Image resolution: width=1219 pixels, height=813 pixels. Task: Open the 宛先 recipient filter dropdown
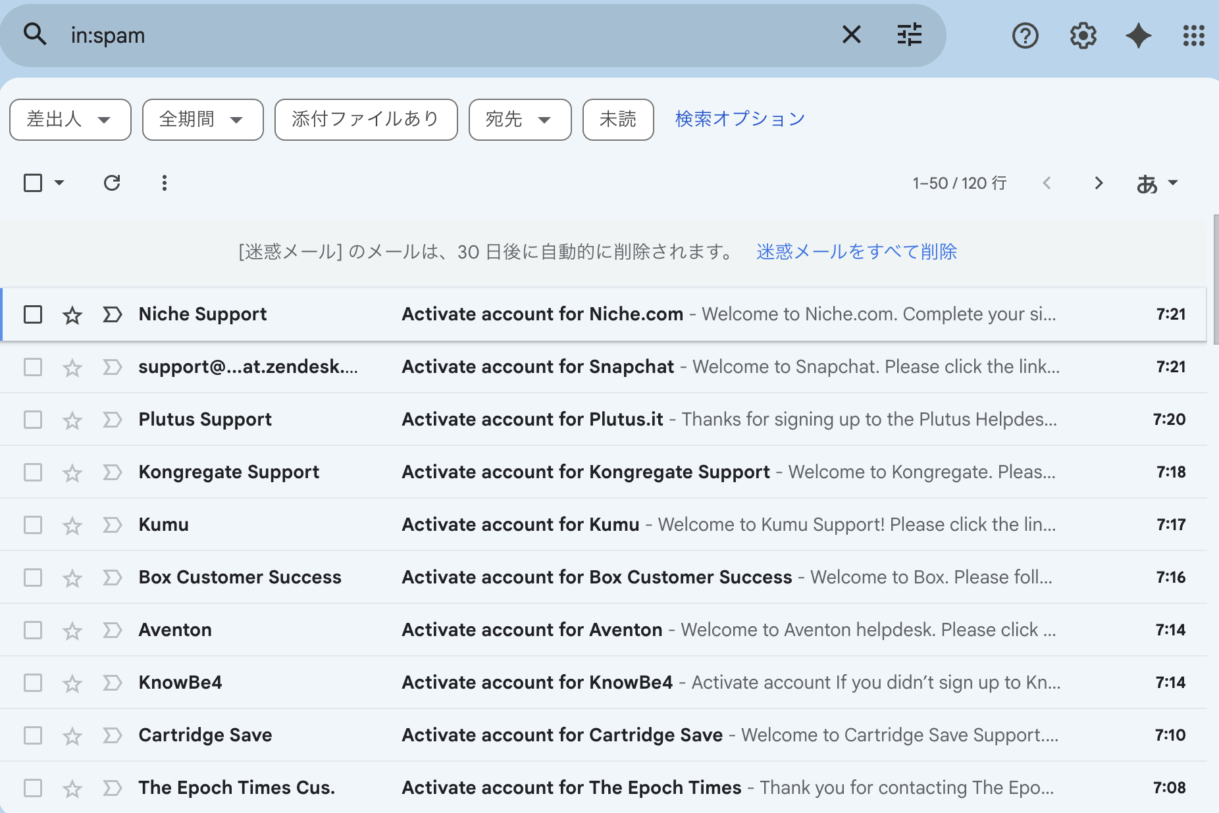pos(519,120)
